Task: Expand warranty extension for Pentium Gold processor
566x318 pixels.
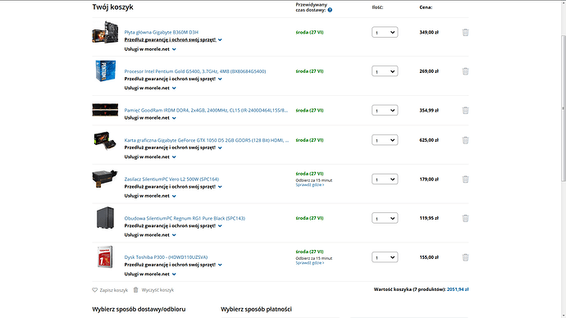Action: click(x=173, y=79)
